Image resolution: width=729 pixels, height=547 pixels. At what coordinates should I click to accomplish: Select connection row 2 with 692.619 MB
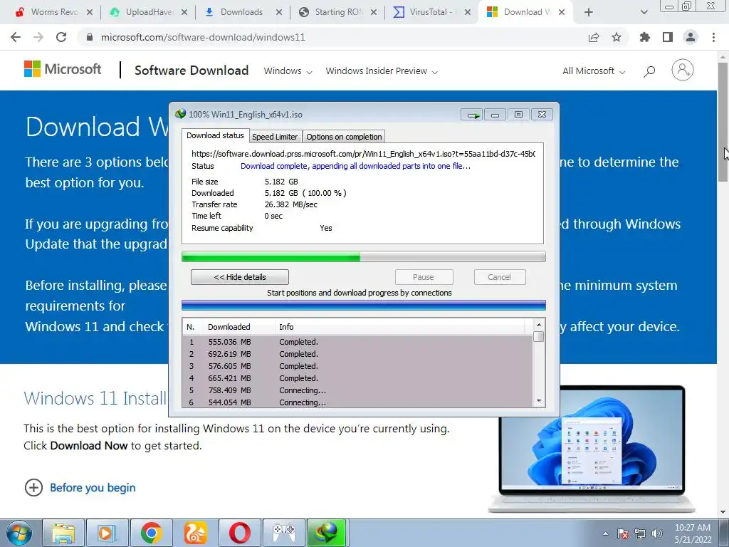tap(357, 354)
